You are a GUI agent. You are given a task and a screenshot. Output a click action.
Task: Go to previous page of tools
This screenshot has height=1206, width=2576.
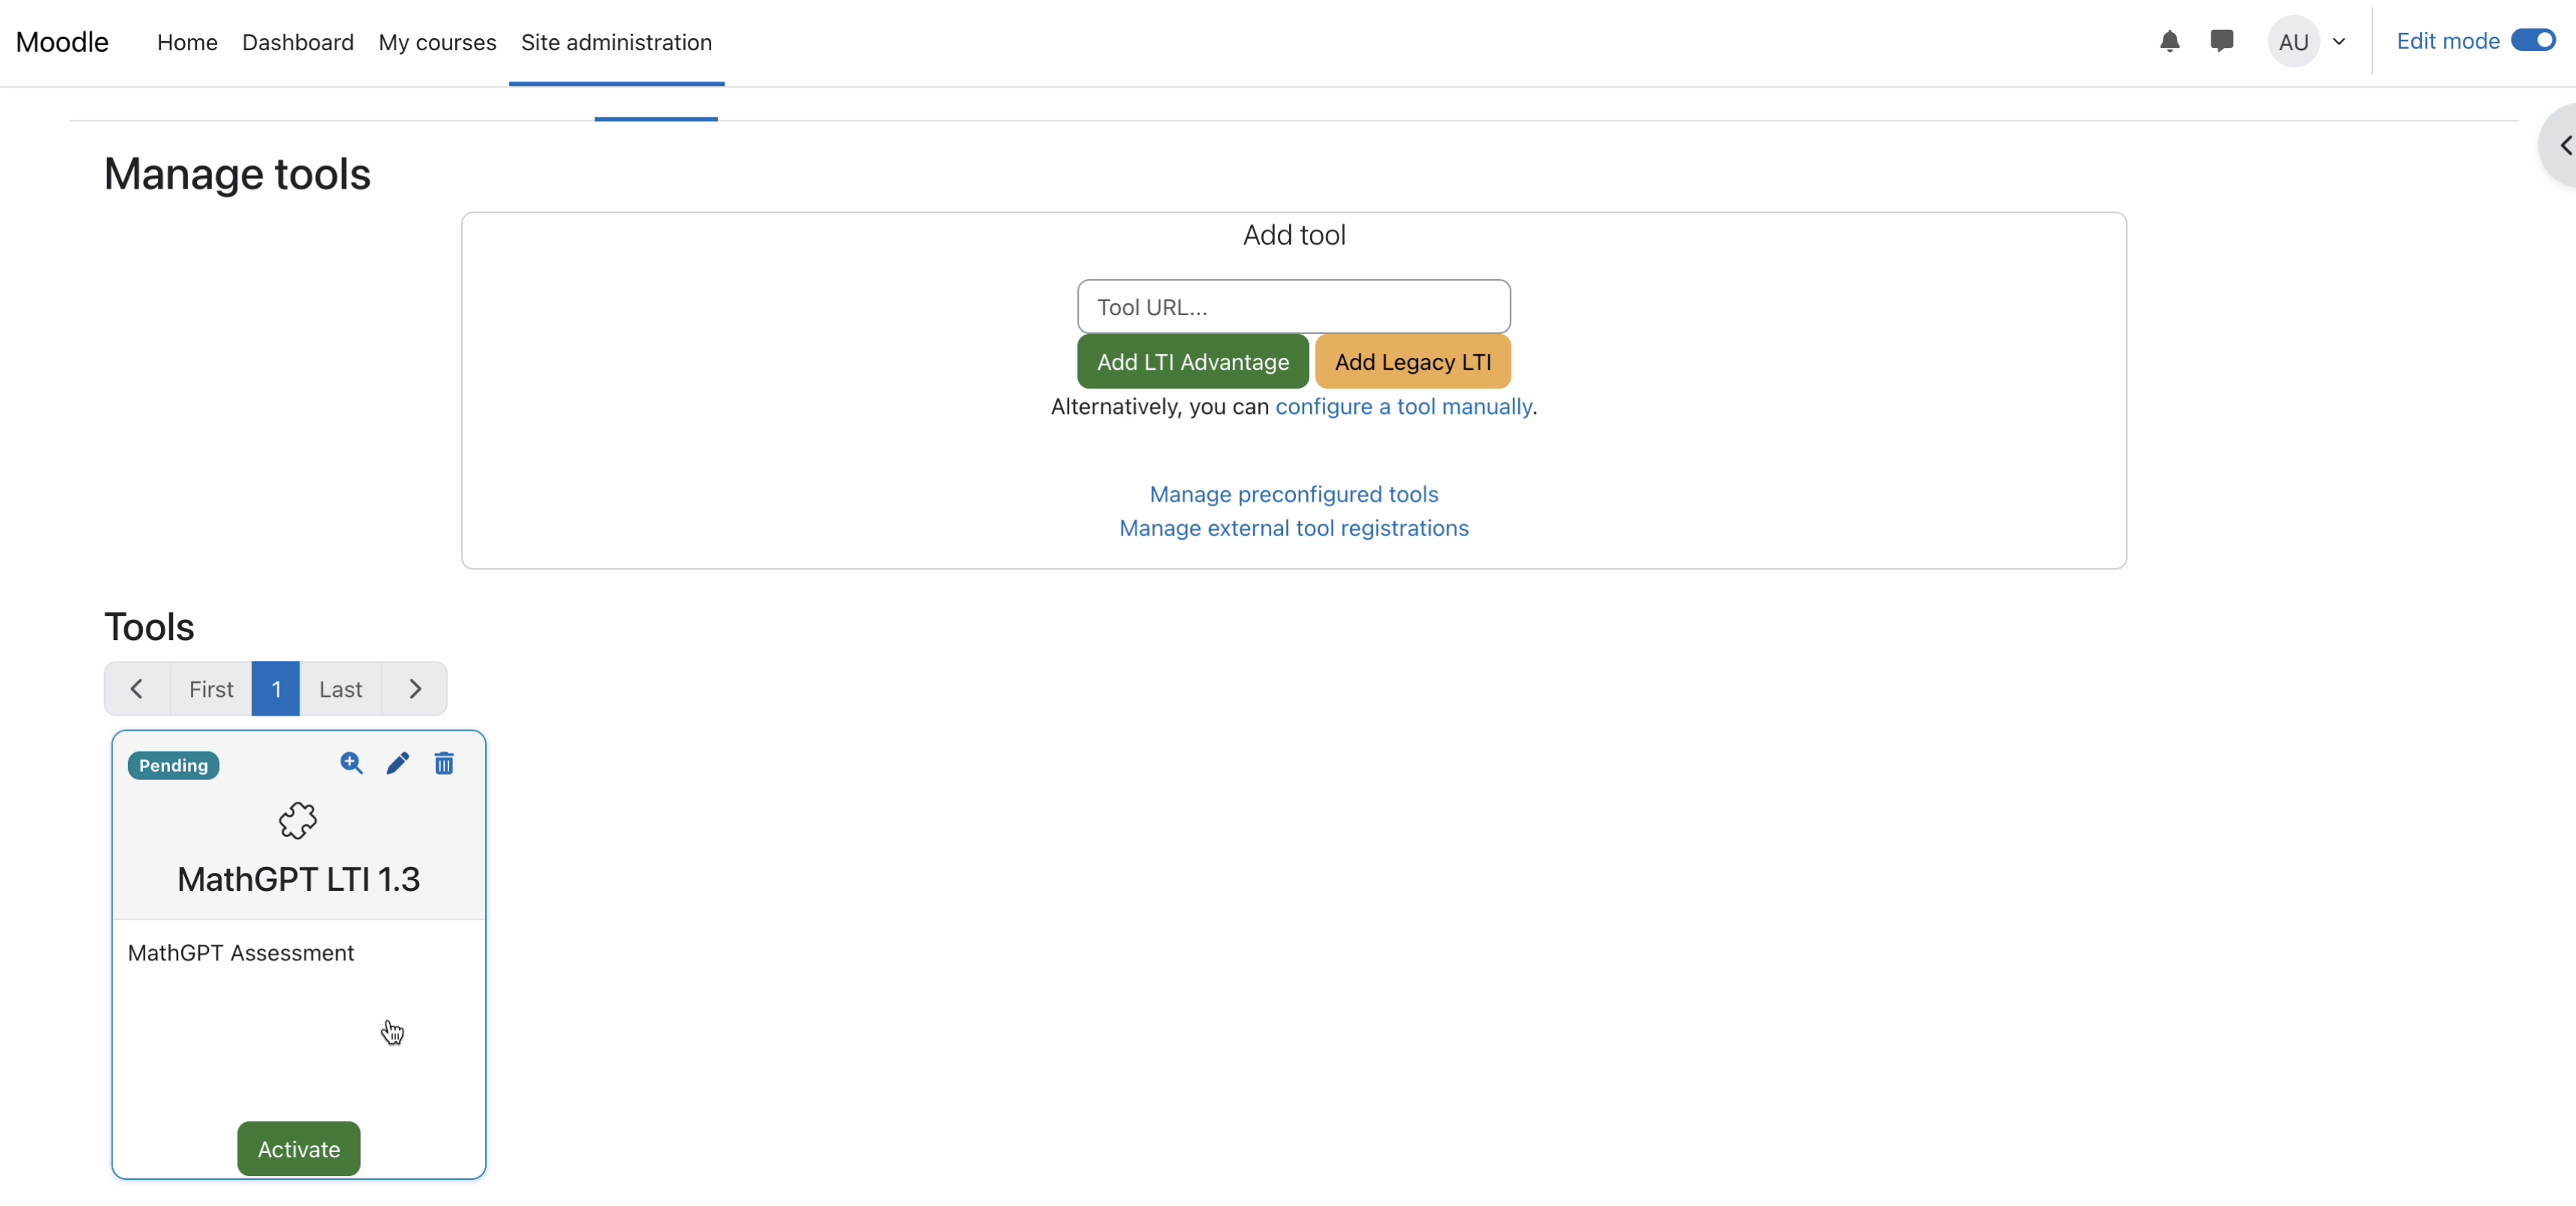tap(137, 688)
